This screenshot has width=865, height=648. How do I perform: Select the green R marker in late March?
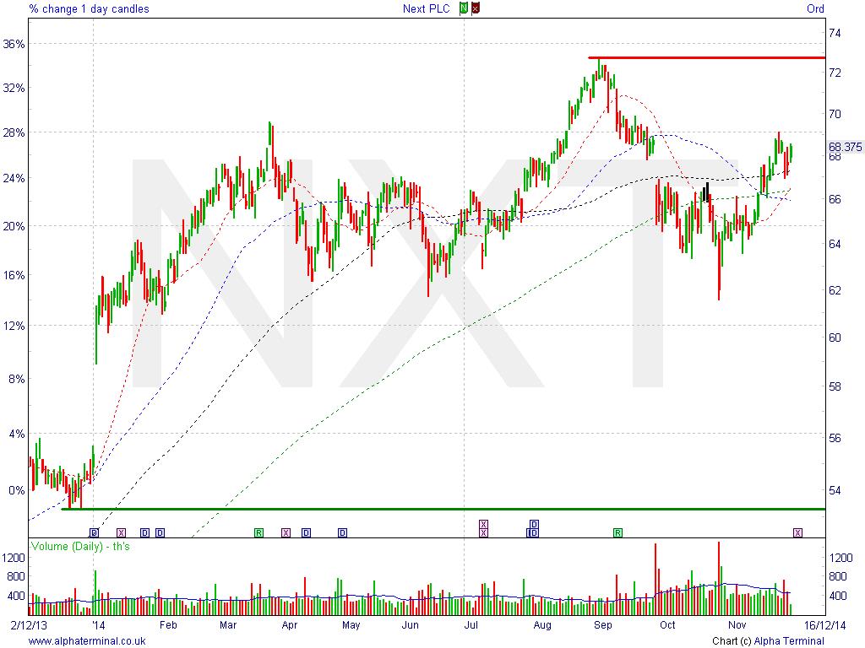tap(258, 533)
